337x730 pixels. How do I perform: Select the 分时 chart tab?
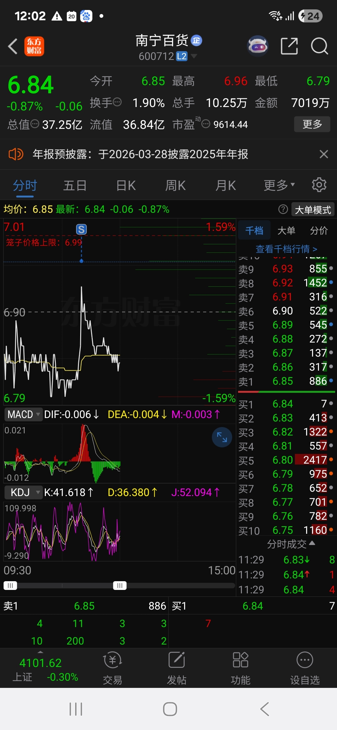point(25,186)
